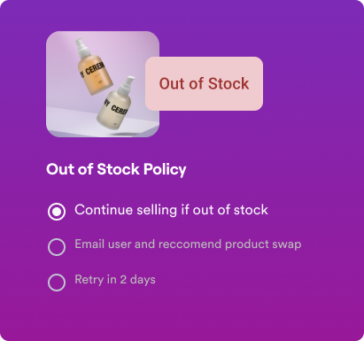Click the 'Retry in 2 days' label text

click(x=115, y=280)
